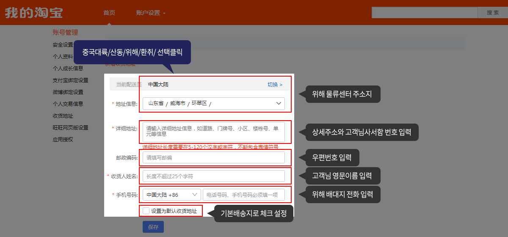508x237 pixels.
Task: Expand the 账户设置 menu
Action: [x=151, y=13]
